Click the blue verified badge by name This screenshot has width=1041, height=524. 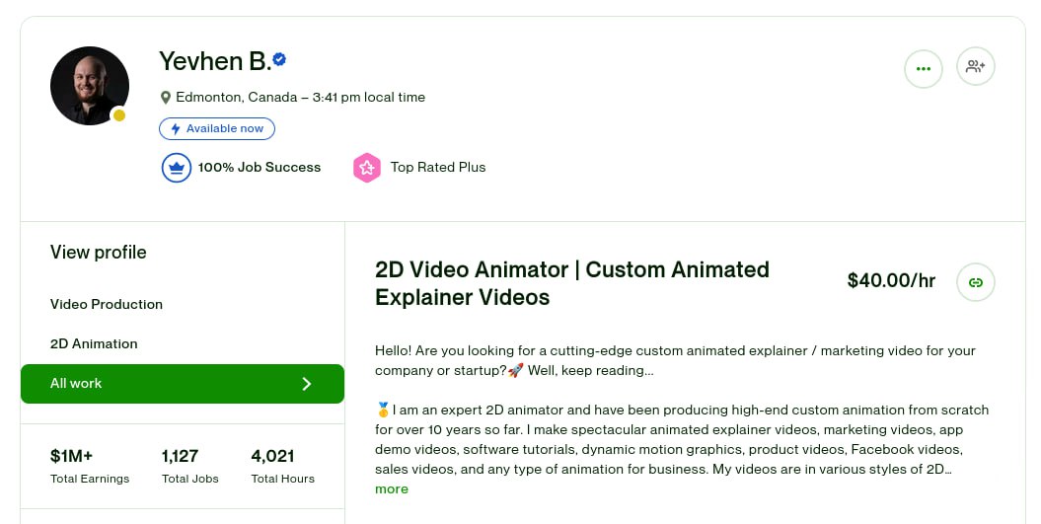(280, 60)
